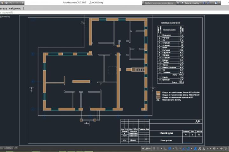The width and height of the screenshot is (229, 152).
Task: Expand the Help dropdown arrow
Action: pyautogui.click(x=219, y=3)
